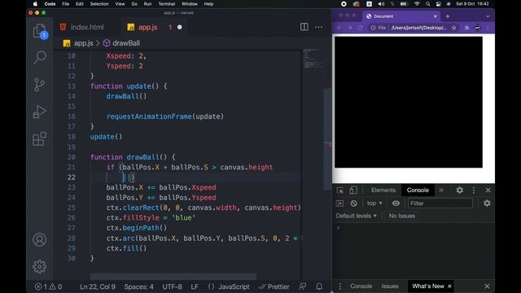
Task: Open the Source Control view
Action: coord(39,85)
